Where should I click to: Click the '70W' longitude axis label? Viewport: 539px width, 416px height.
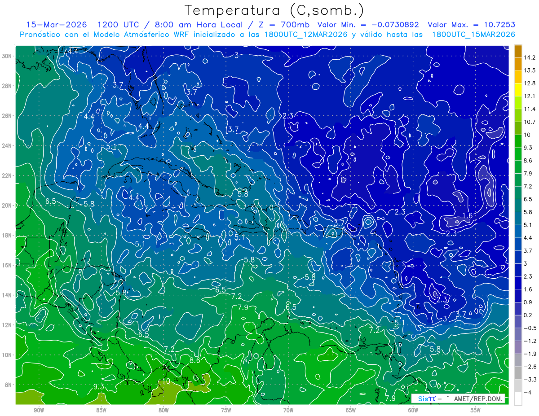(288, 410)
